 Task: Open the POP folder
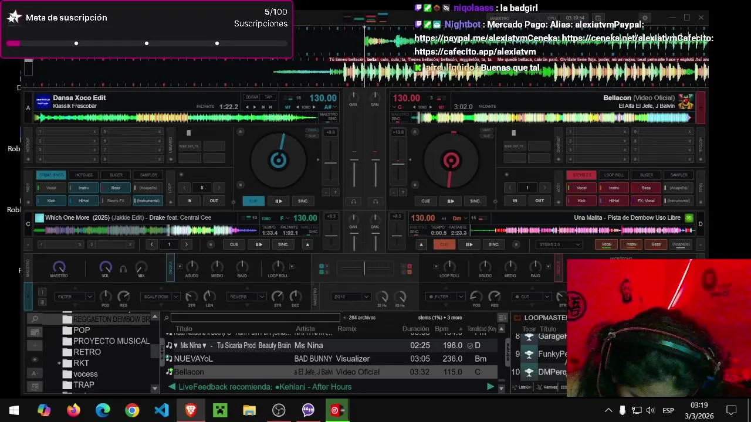coord(82,330)
